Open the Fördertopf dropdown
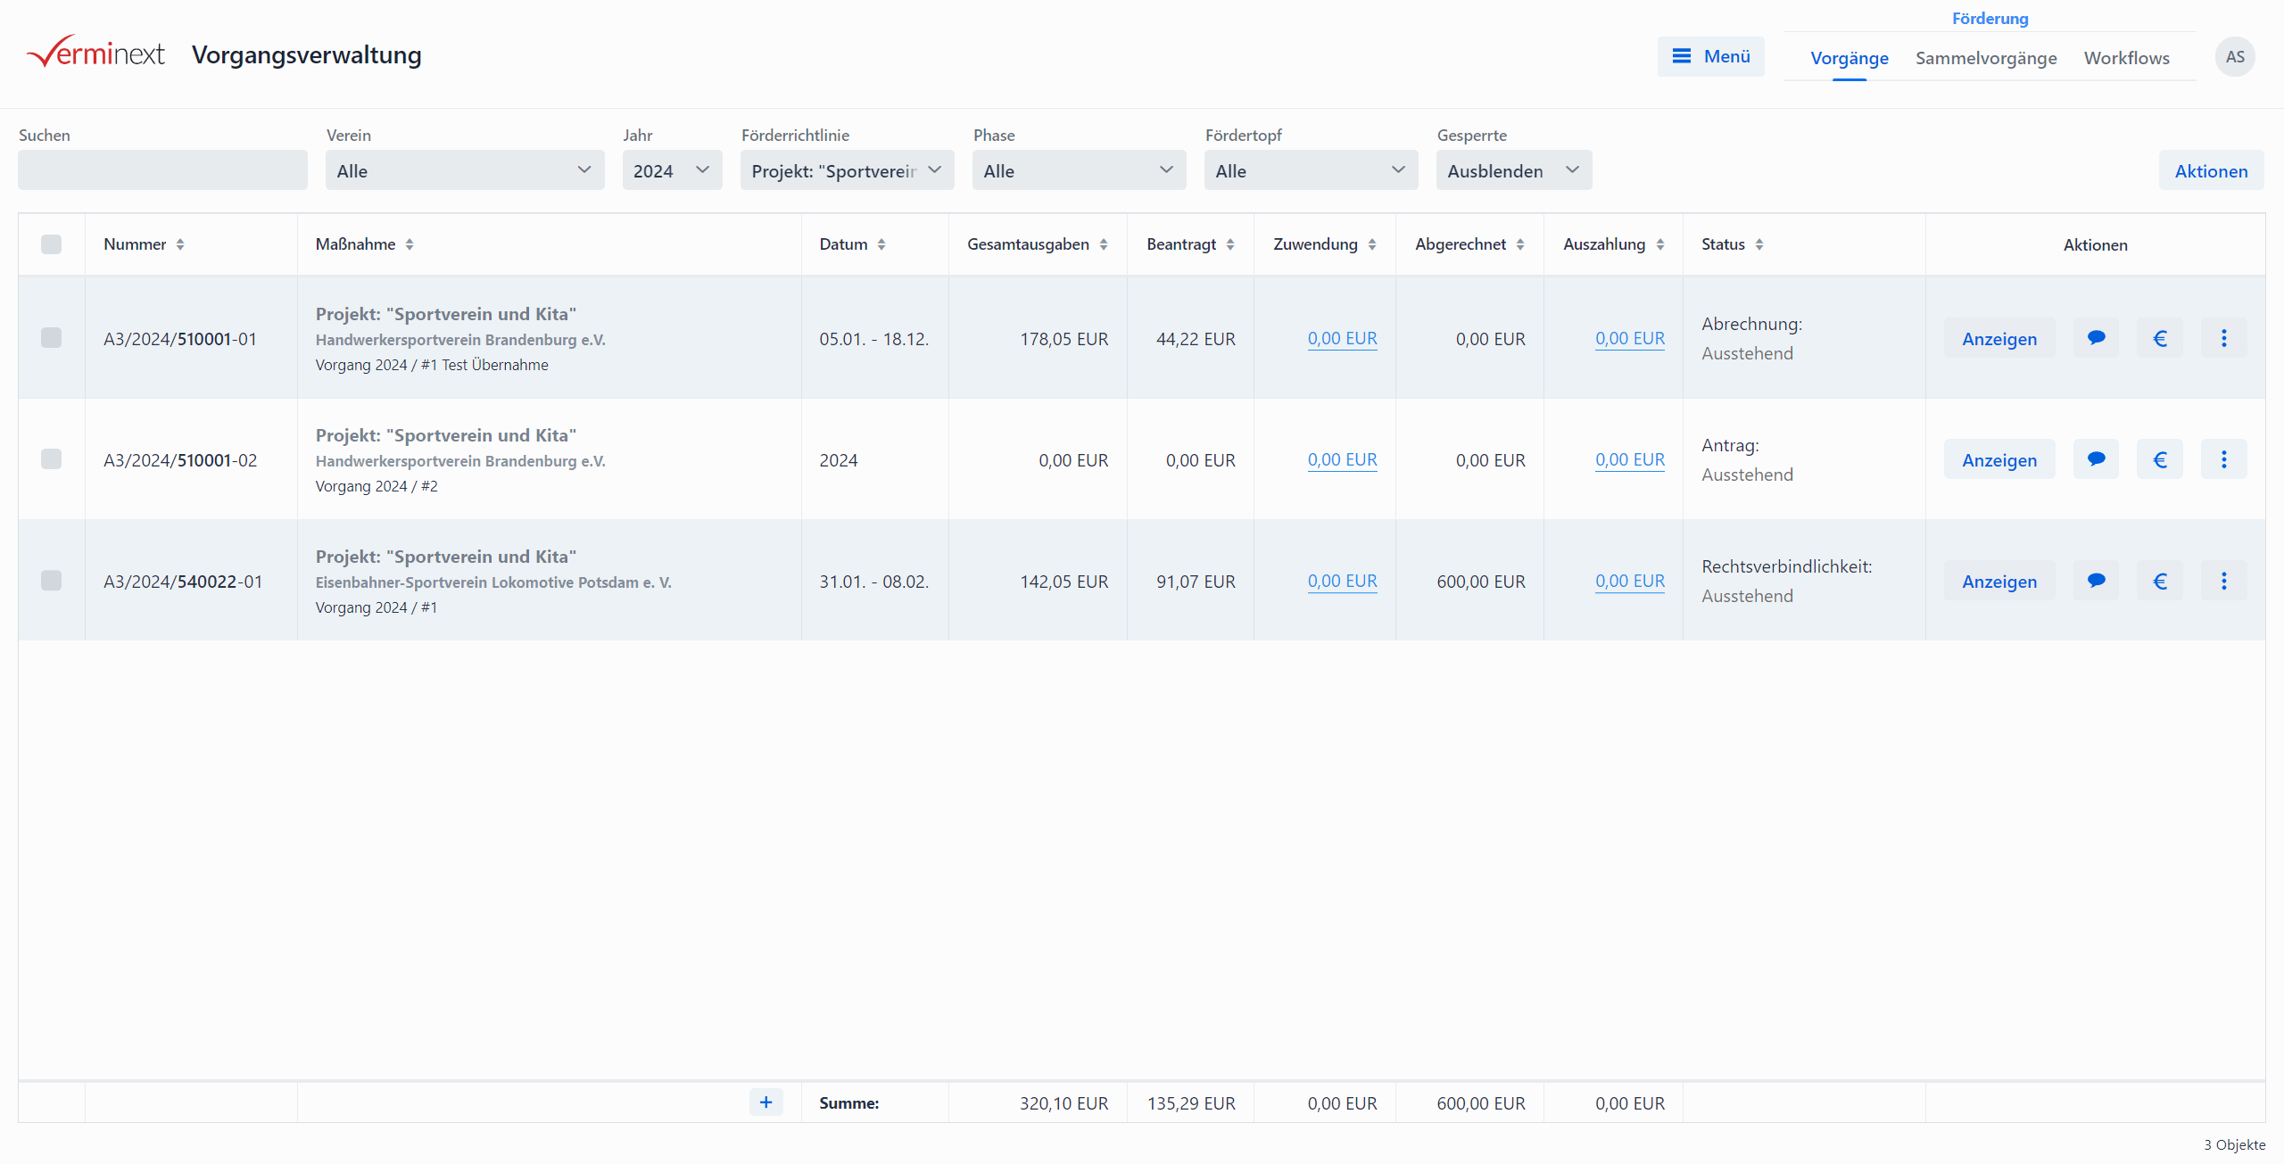Viewport: 2284px width, 1164px height. coord(1311,170)
